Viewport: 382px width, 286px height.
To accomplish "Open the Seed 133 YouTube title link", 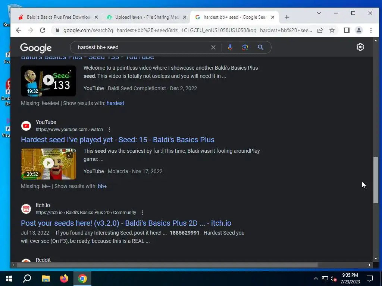I will [87, 58].
